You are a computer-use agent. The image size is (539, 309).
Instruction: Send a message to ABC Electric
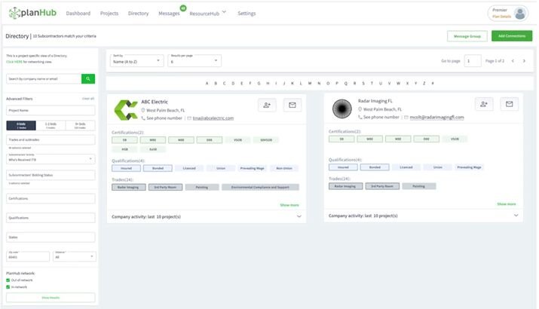[292, 106]
